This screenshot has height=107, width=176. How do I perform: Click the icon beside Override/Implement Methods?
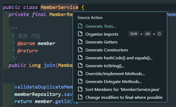80,74
